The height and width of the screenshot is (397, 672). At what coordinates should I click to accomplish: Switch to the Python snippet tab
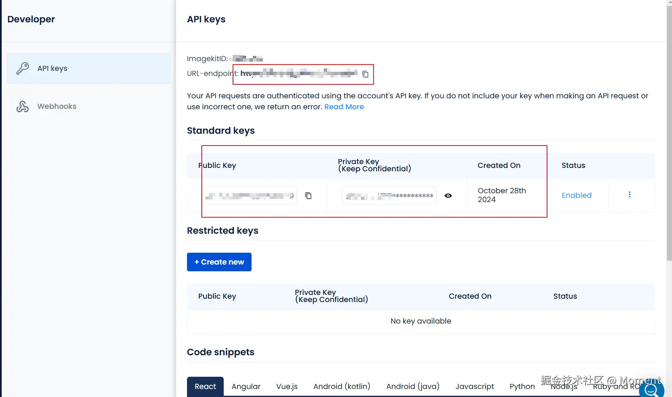pos(522,386)
